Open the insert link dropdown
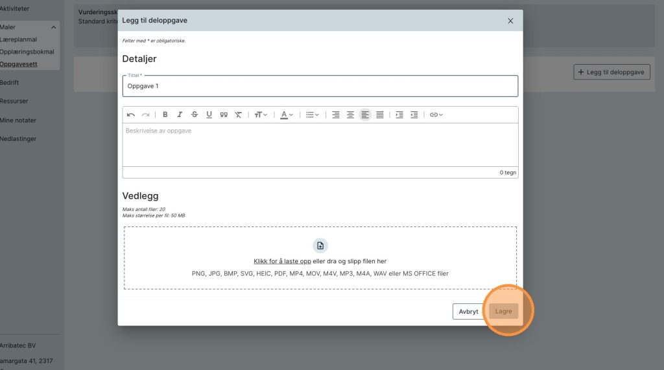The image size is (664, 370). pyautogui.click(x=436, y=115)
